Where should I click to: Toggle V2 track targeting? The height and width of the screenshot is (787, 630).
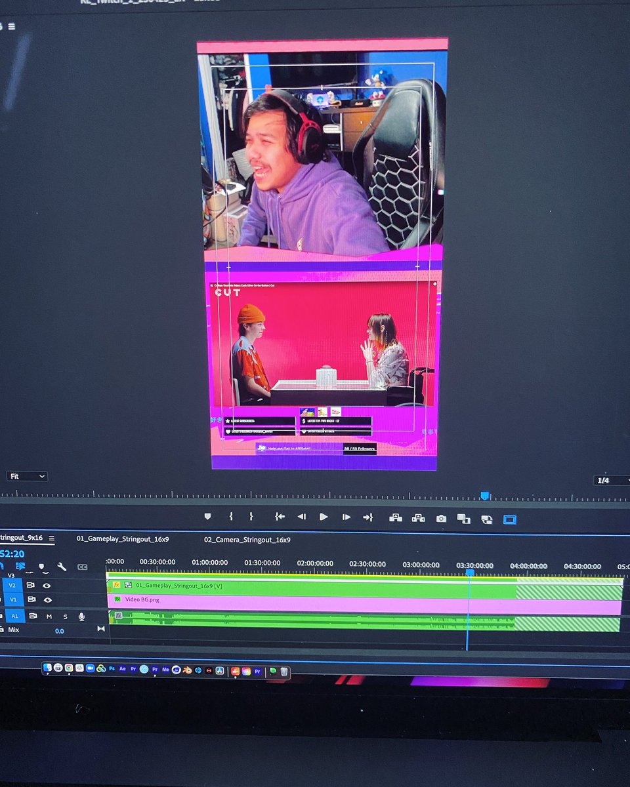[13, 585]
